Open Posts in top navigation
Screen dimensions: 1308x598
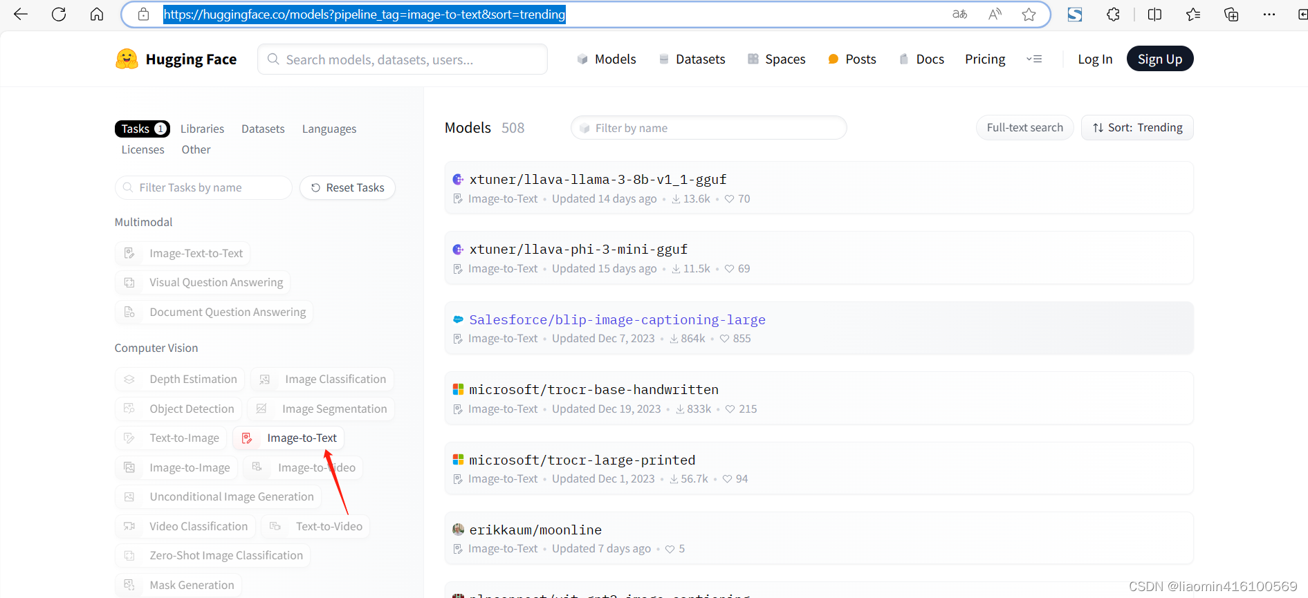point(852,59)
